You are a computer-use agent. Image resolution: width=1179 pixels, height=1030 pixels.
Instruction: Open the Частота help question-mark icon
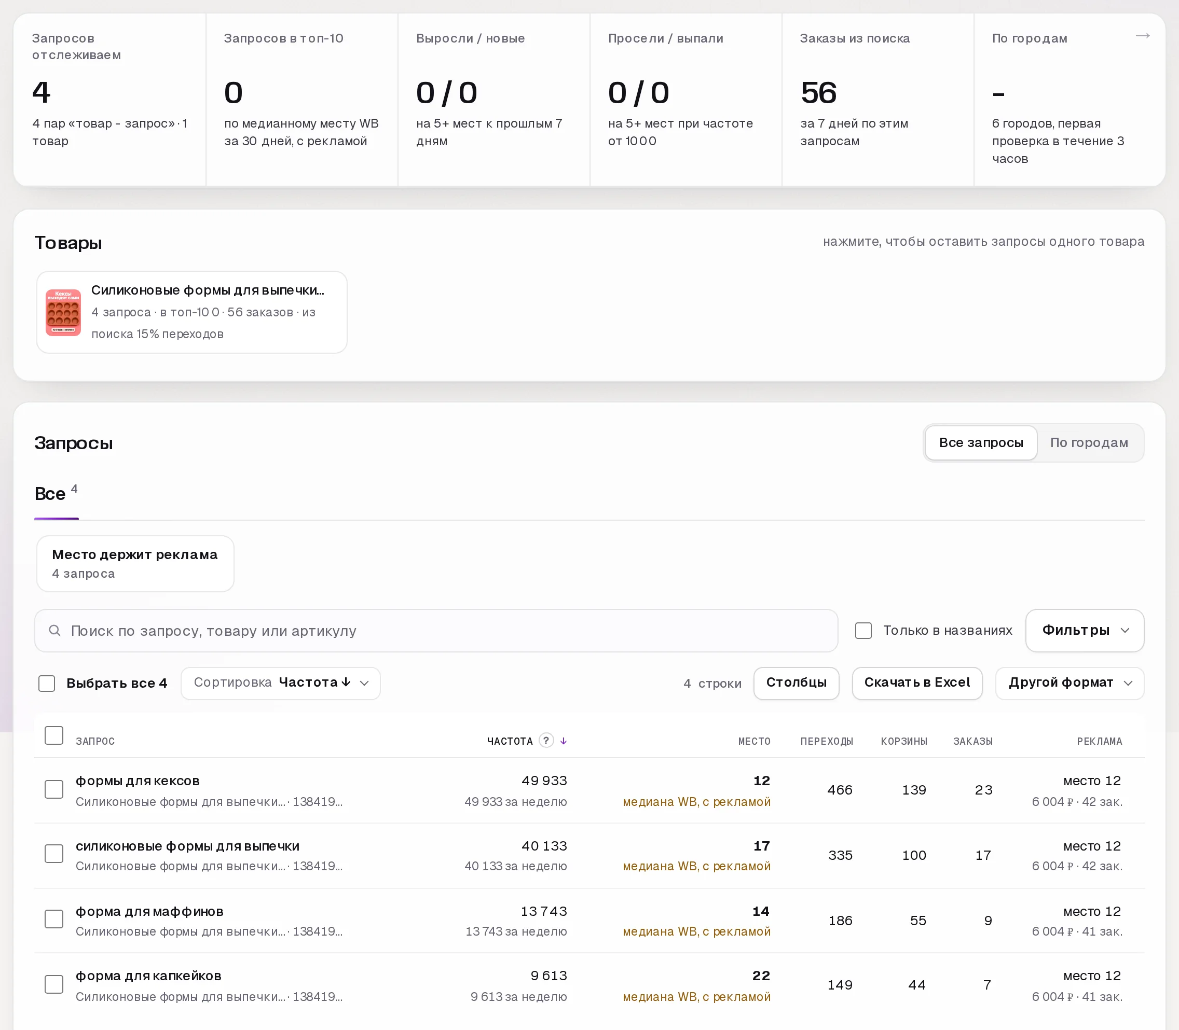click(546, 740)
